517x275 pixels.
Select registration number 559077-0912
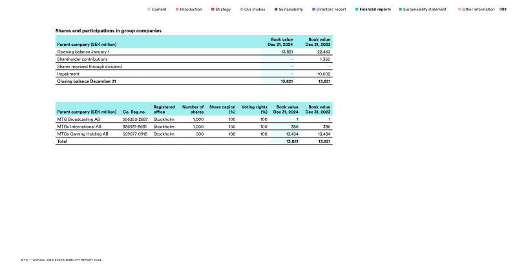[x=134, y=134]
